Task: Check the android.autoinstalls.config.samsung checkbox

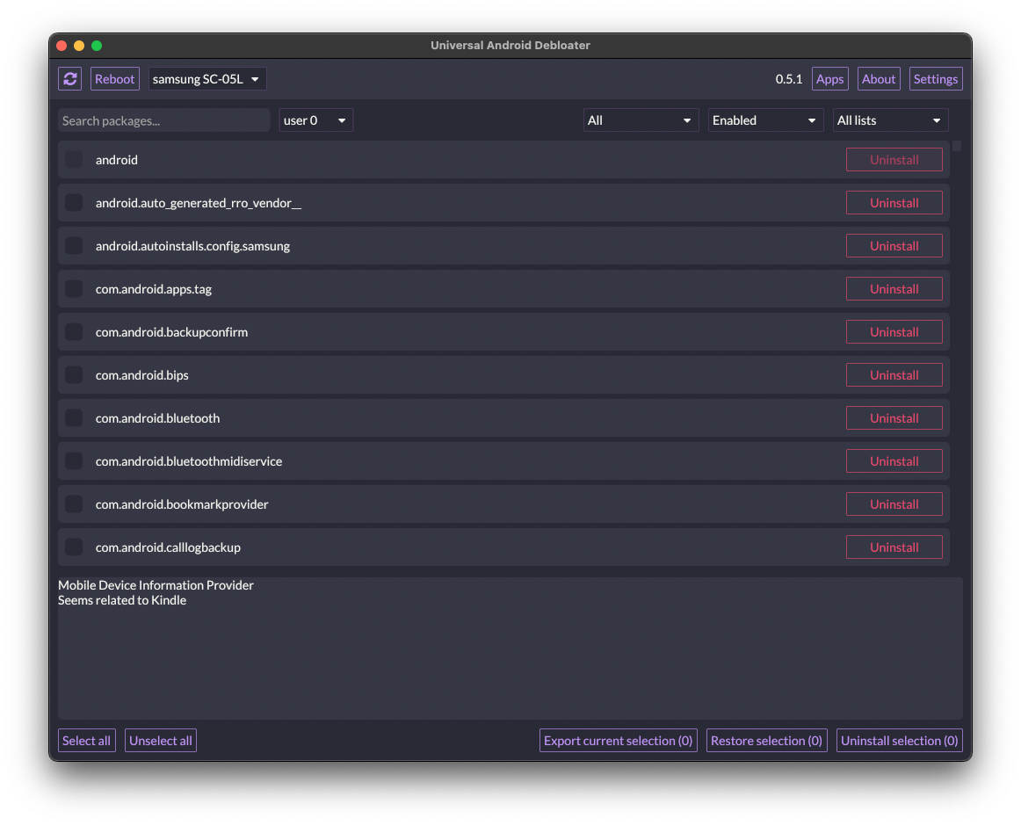Action: (74, 245)
